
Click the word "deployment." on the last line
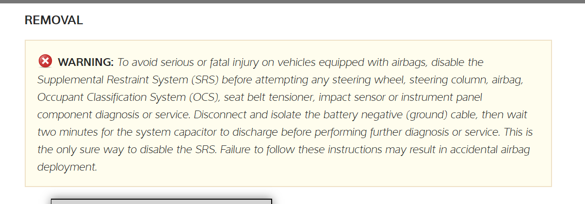[67, 167]
